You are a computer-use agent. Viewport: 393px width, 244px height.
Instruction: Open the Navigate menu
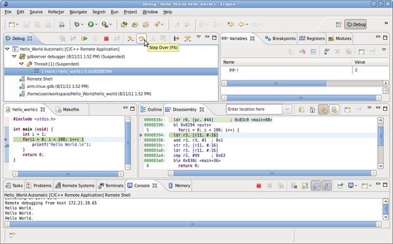(x=78, y=12)
